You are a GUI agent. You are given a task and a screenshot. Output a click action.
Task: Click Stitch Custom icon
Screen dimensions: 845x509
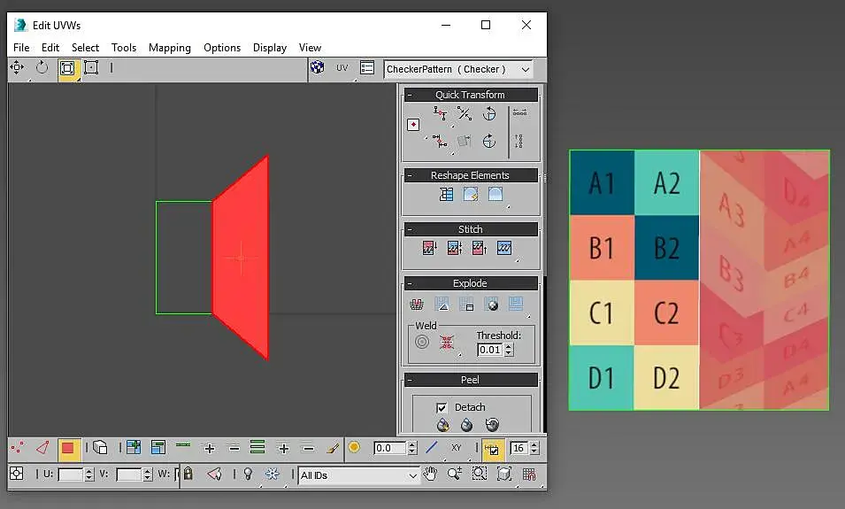pos(504,248)
